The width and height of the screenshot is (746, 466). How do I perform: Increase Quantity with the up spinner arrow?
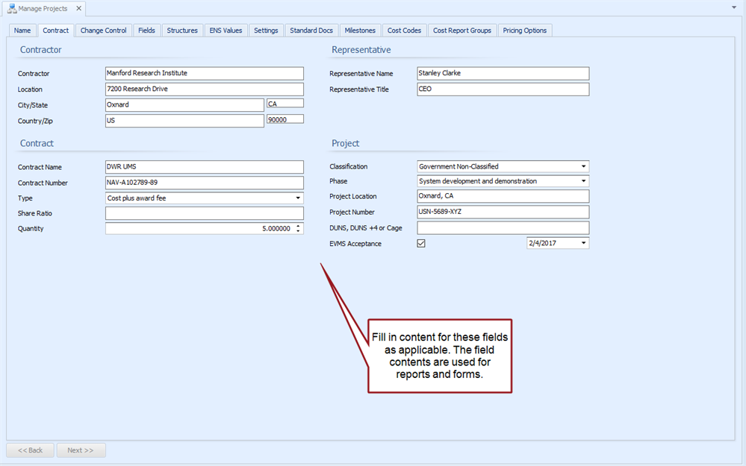299,226
